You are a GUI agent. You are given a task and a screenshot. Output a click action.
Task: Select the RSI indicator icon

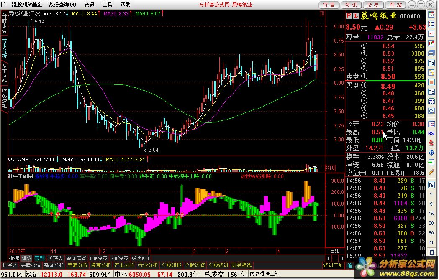pyautogui.click(x=431, y=133)
